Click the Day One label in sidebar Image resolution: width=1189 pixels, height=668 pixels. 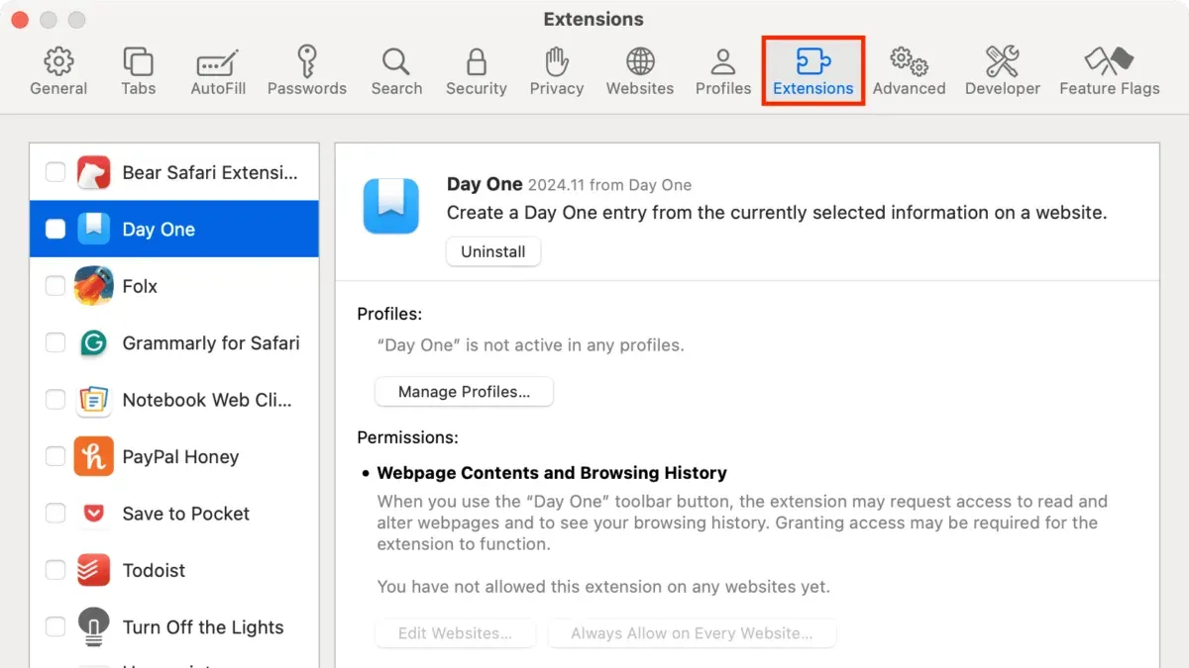[x=159, y=230]
